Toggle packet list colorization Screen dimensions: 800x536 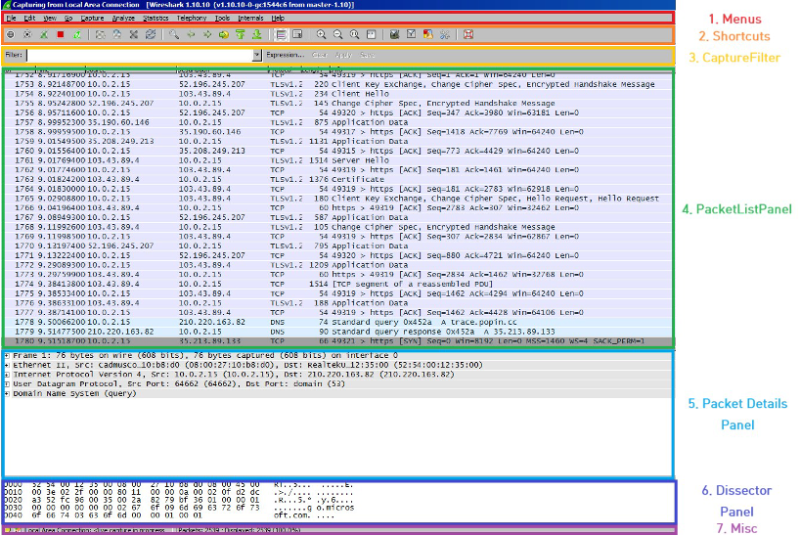coord(281,34)
